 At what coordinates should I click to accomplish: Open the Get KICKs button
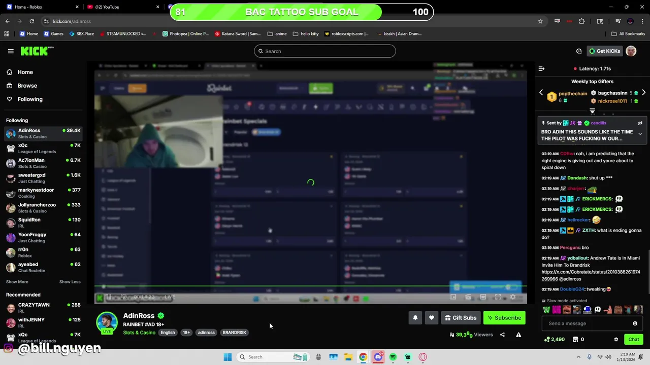604,51
